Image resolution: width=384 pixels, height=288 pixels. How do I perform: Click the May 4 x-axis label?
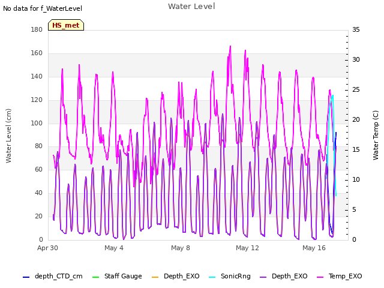(114, 248)
